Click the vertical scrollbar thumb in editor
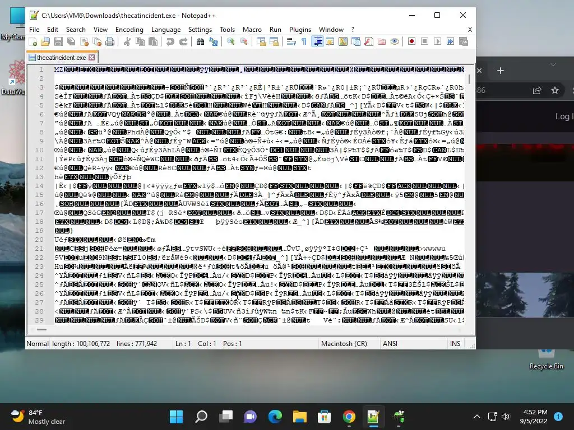574x430 pixels. (469, 79)
